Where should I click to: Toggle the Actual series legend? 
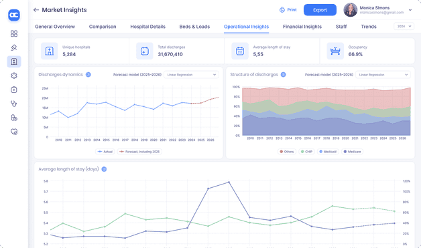tap(105, 152)
